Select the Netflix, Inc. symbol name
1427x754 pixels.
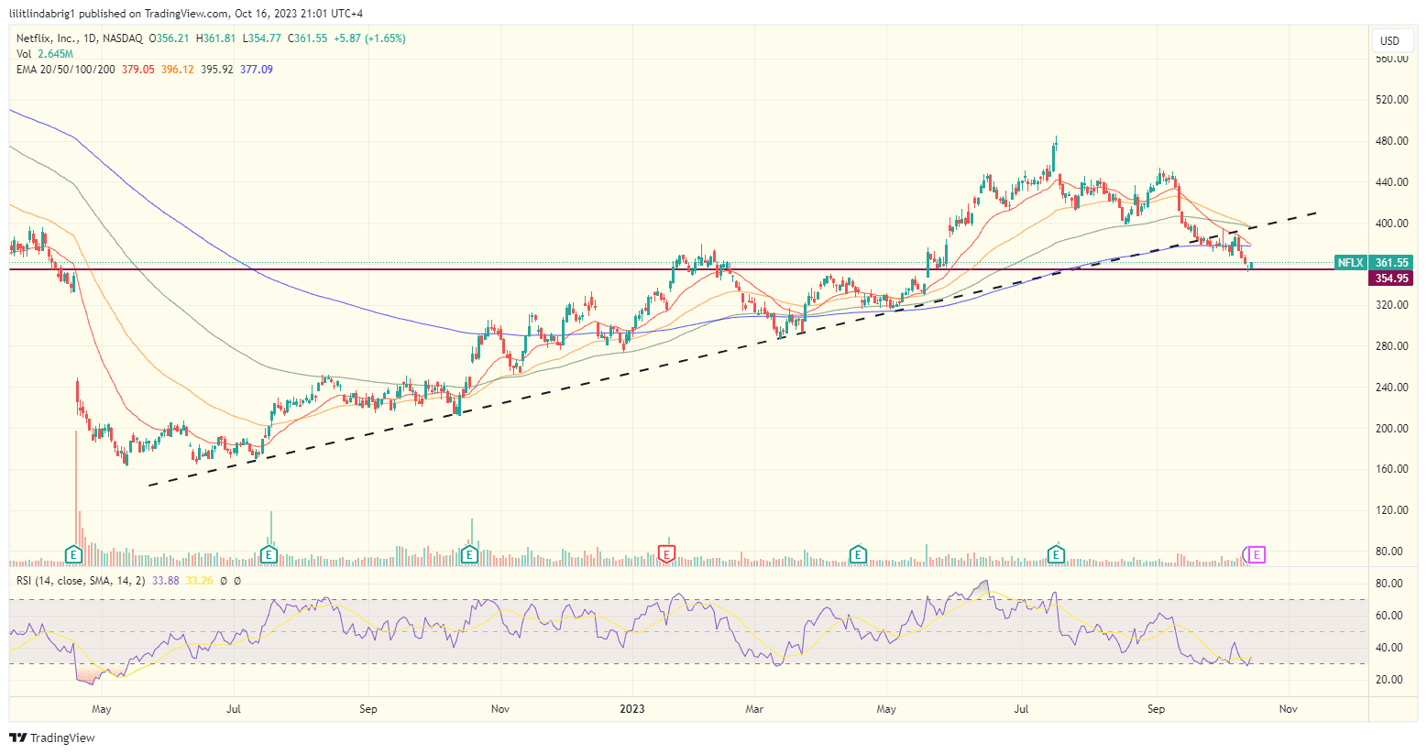tap(47, 39)
